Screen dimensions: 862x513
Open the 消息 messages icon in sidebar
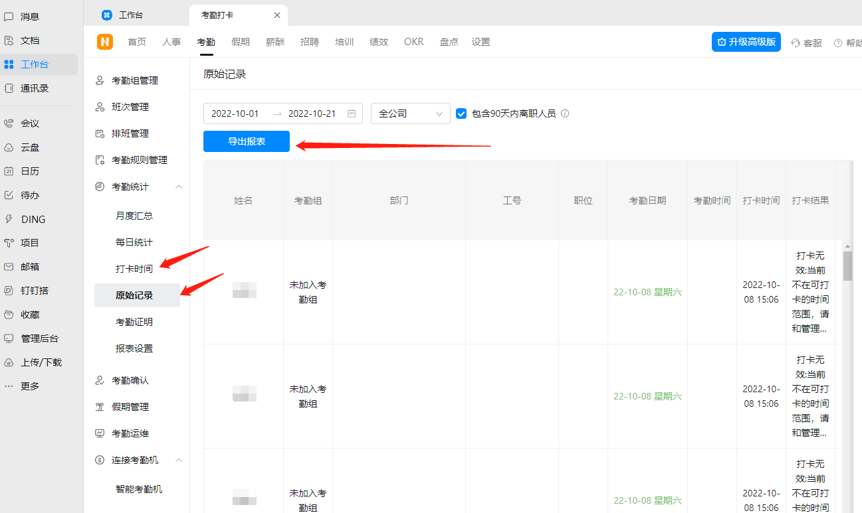(9, 17)
